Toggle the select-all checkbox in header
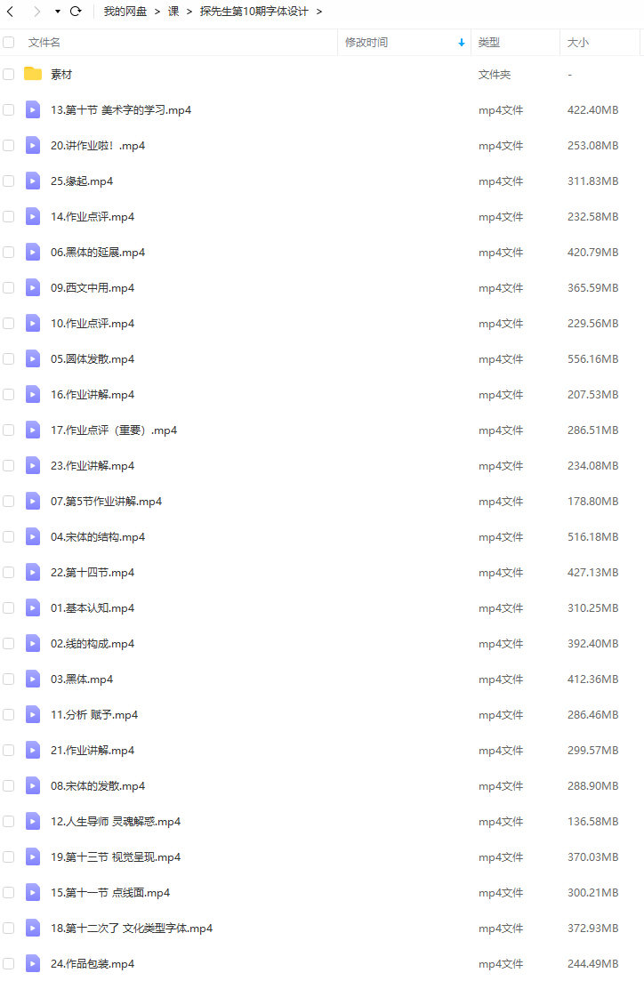This screenshot has width=644, height=989. (9, 43)
